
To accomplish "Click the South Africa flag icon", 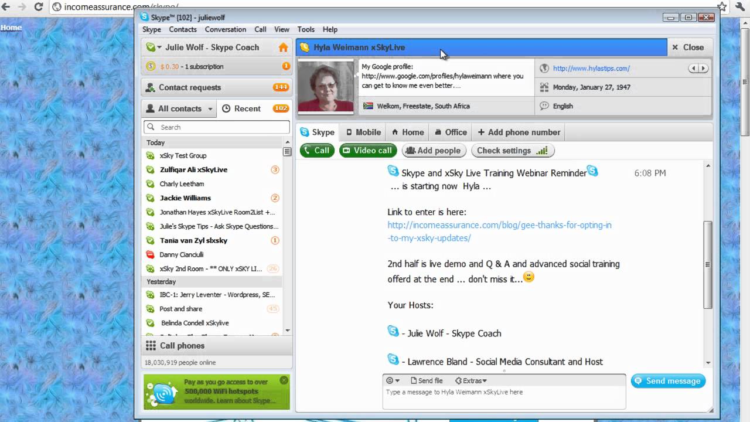I will coord(368,106).
